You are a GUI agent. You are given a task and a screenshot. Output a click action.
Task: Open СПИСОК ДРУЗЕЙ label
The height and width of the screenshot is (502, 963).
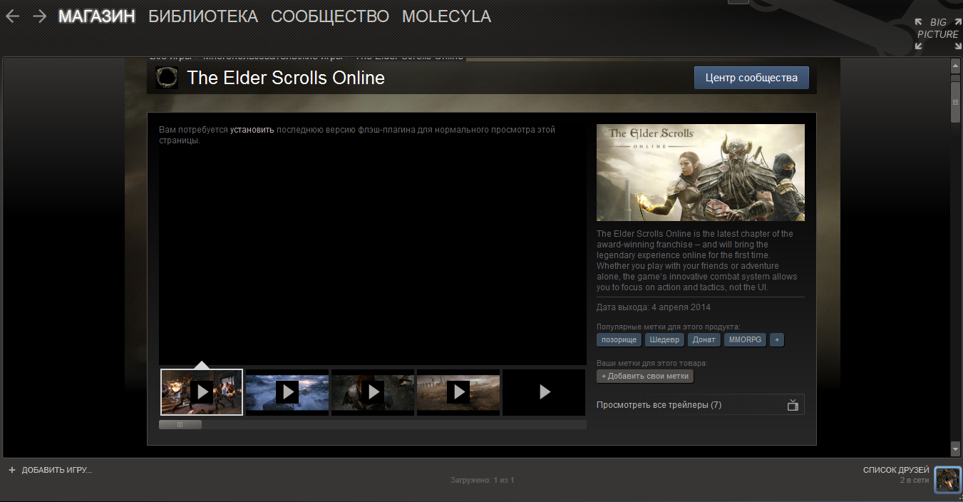point(896,470)
